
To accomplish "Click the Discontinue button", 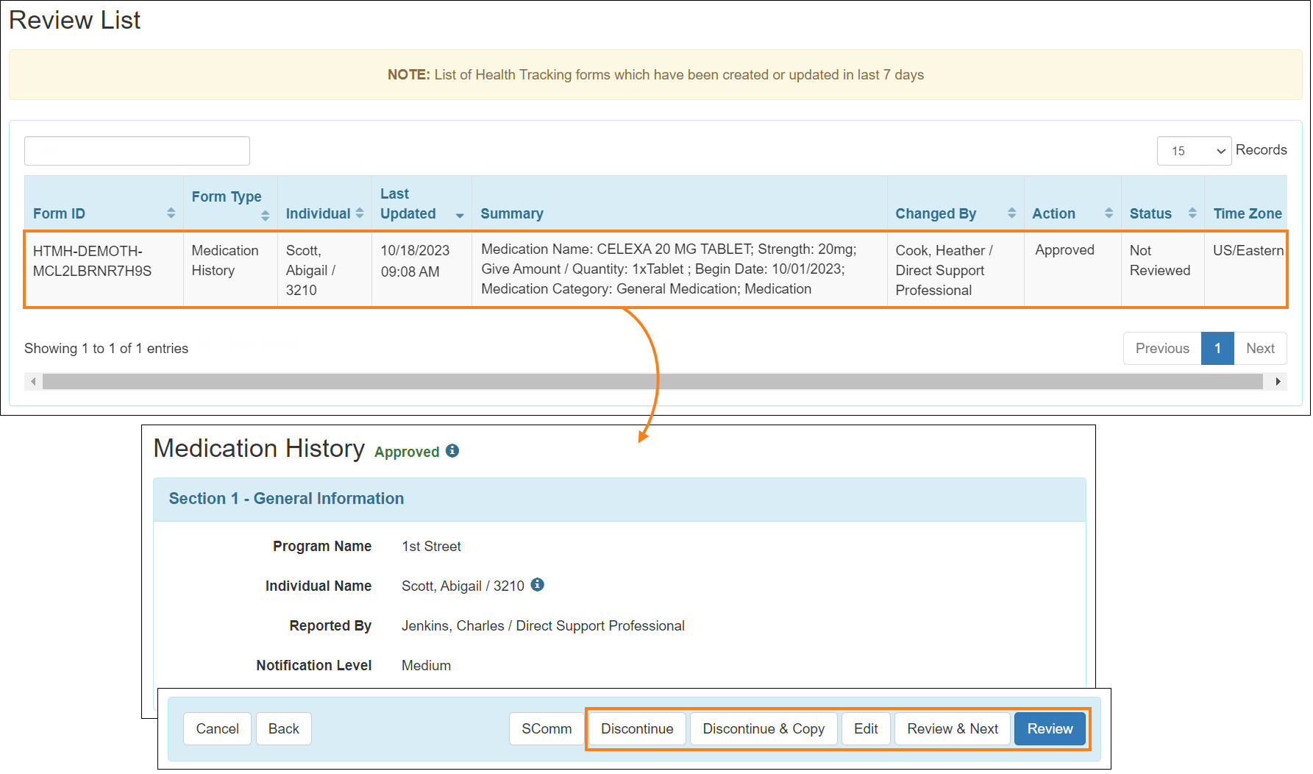I will (x=637, y=728).
